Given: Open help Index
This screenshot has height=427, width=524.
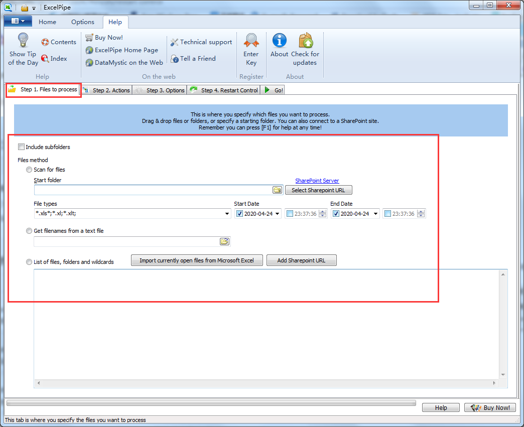Looking at the screenshot, I should (x=54, y=59).
